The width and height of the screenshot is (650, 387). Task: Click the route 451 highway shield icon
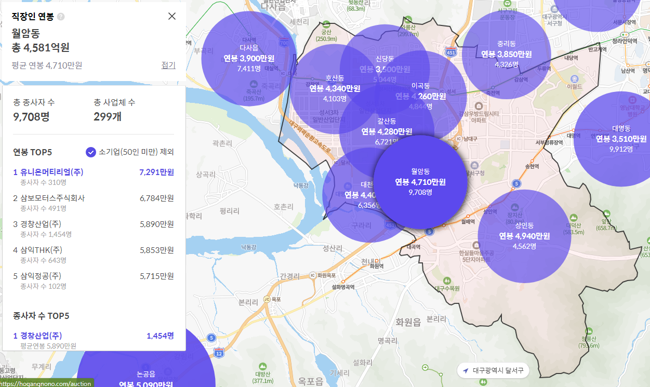[x=450, y=52]
